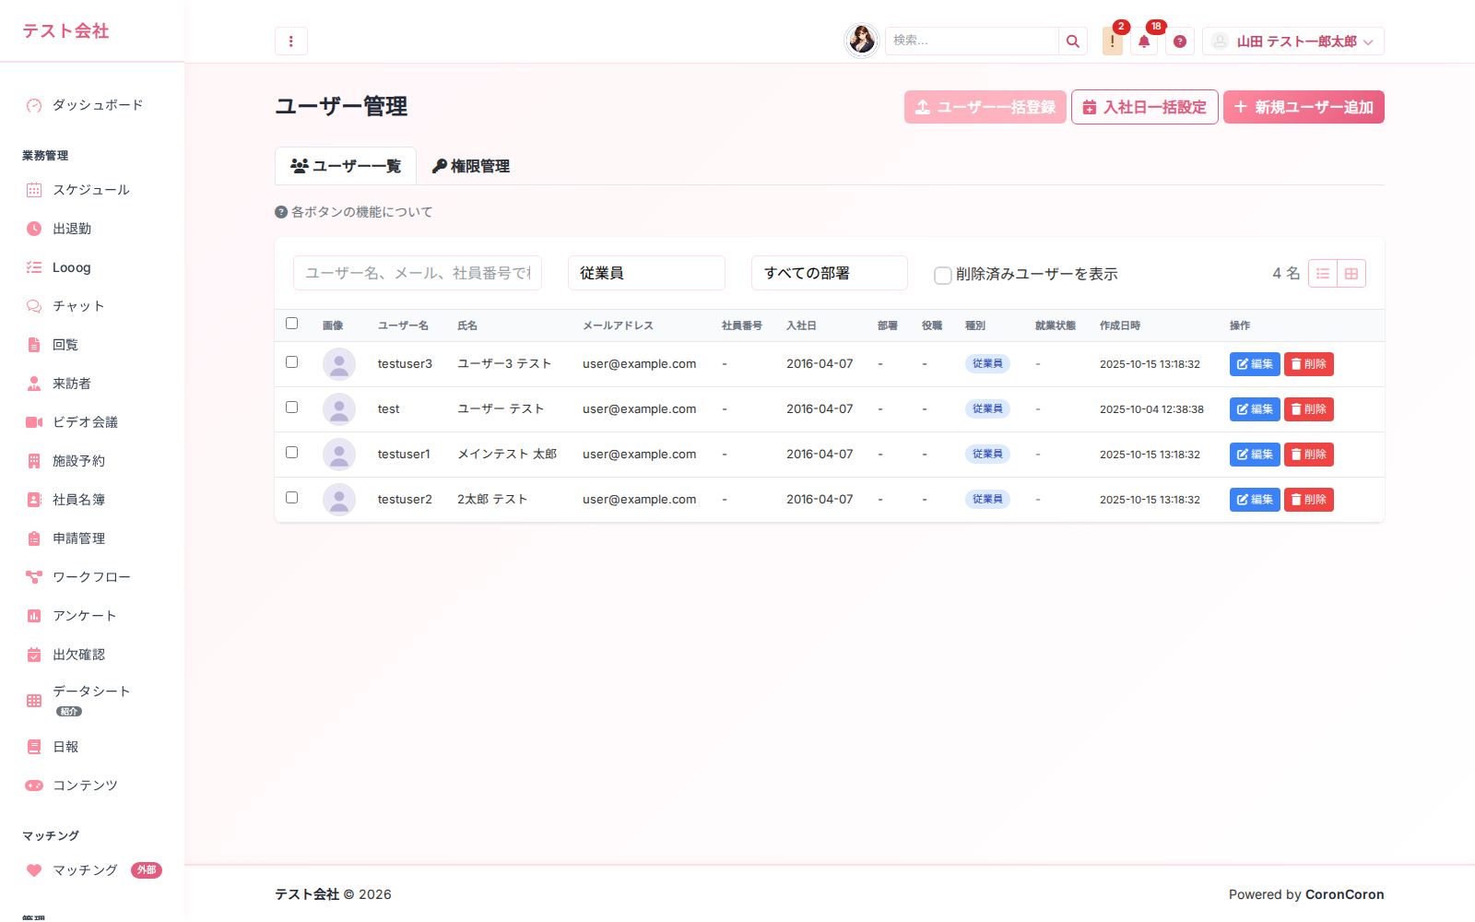Switch to grid view layout icon
This screenshot has width=1475, height=922.
(1351, 274)
